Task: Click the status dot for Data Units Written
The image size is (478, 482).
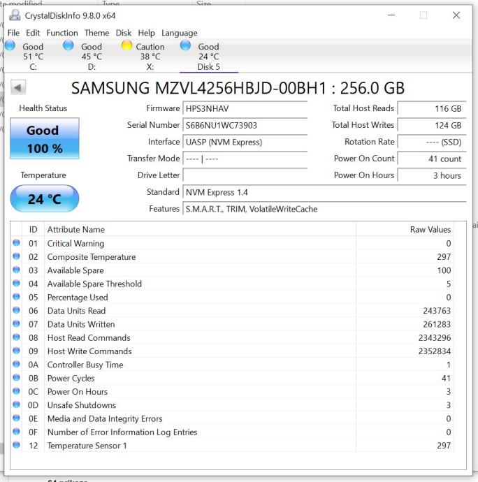Action: [16, 323]
